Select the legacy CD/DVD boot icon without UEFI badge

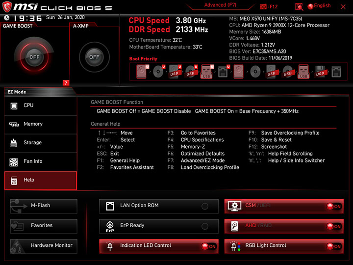click(x=255, y=72)
